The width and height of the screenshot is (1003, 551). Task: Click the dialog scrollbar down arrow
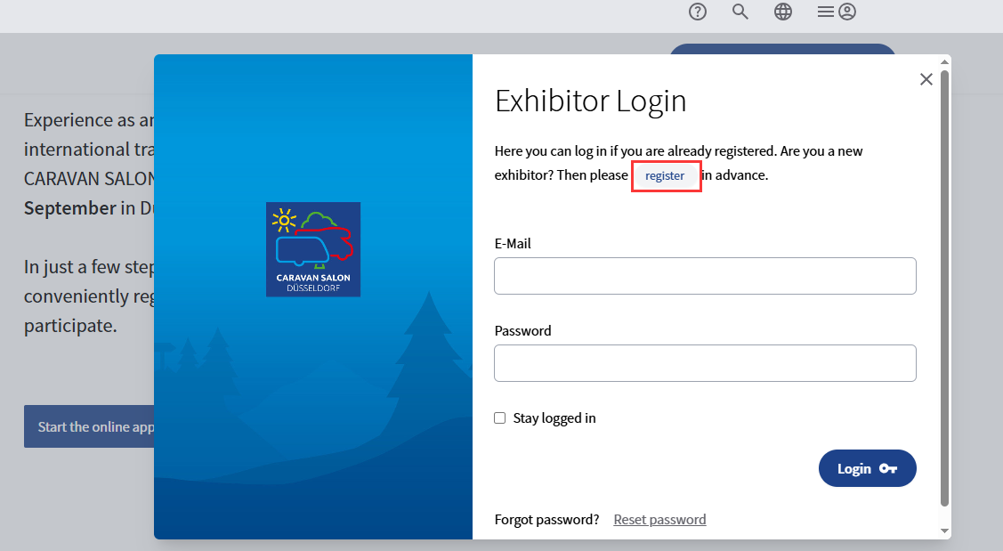tap(945, 531)
